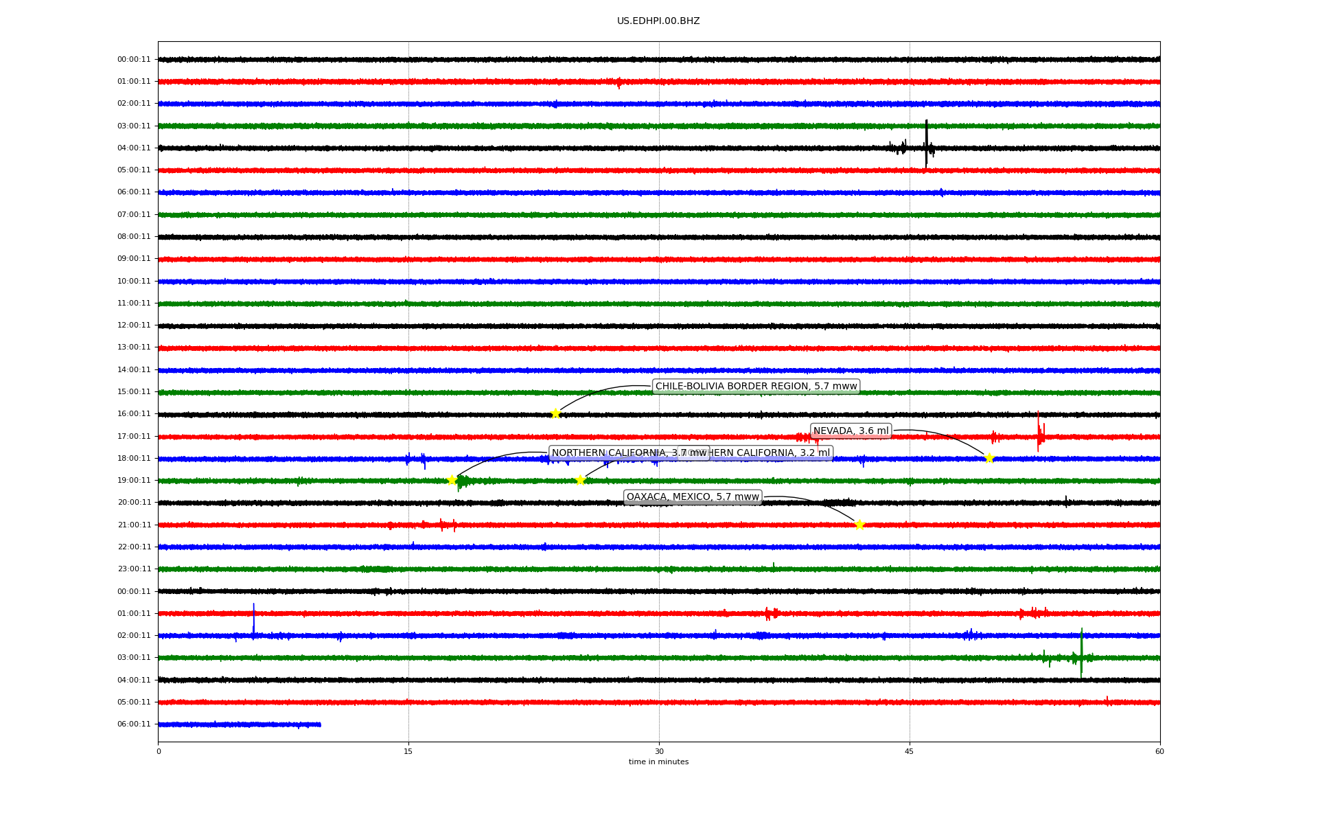
Task: Click the 45 minute x-axis tick label
Action: pos(909,752)
